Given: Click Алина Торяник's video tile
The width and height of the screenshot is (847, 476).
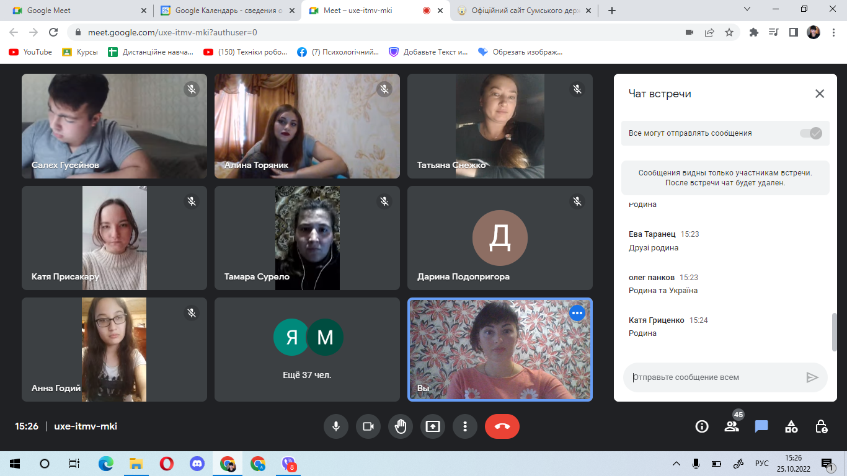Looking at the screenshot, I should coord(308,126).
